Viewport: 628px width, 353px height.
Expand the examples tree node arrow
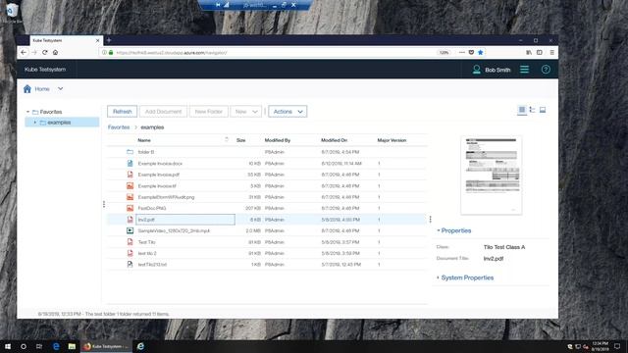tap(35, 123)
